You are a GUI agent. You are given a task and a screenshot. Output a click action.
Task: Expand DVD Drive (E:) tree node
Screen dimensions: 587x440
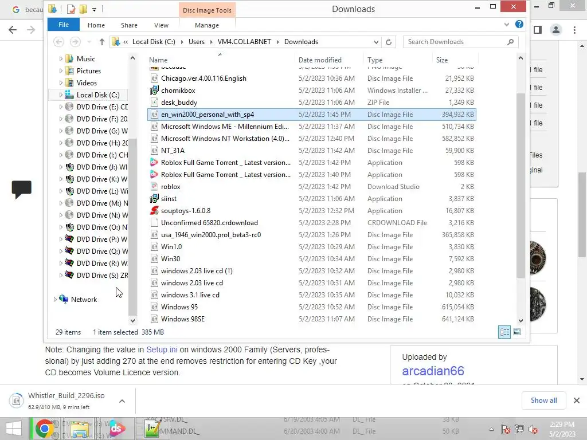(x=61, y=107)
